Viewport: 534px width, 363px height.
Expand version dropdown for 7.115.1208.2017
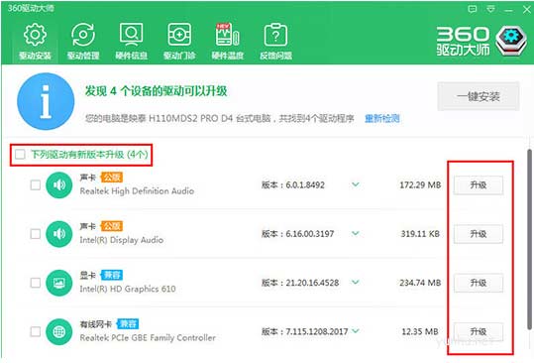356,331
